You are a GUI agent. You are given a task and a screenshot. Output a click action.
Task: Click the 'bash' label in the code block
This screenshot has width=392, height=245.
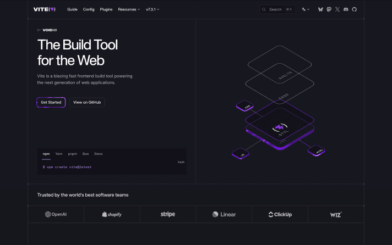181,162
